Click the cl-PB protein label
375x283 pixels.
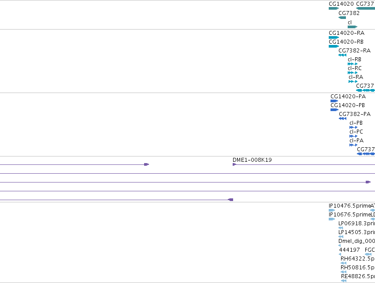[x=356, y=123]
